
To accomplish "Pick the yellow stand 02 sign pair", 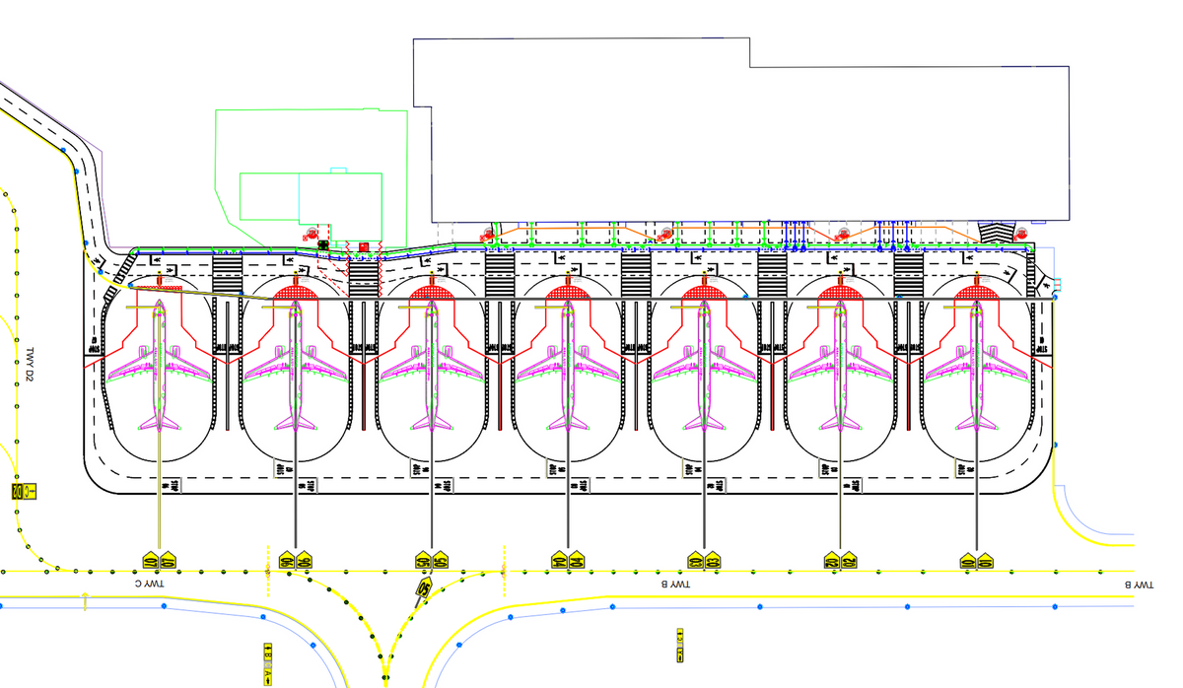I will click(840, 561).
